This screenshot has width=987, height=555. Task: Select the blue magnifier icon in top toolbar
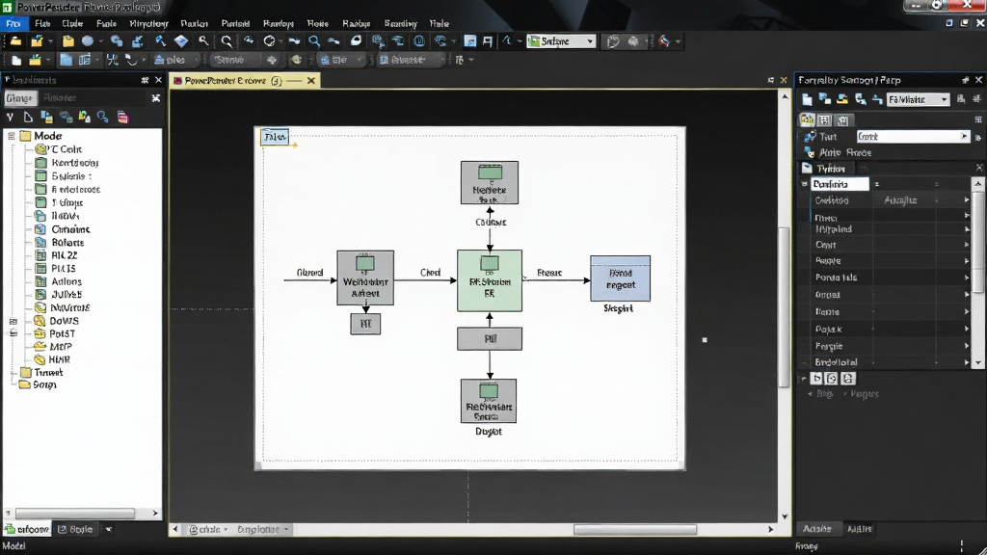(314, 41)
